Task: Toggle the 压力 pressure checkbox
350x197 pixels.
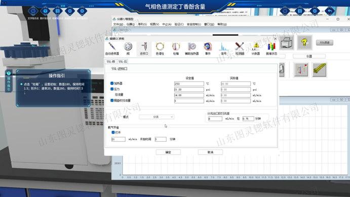Action: pos(112,89)
